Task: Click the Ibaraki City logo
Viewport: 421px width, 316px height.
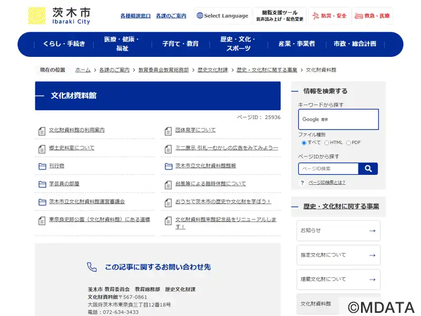Action: click(59, 16)
